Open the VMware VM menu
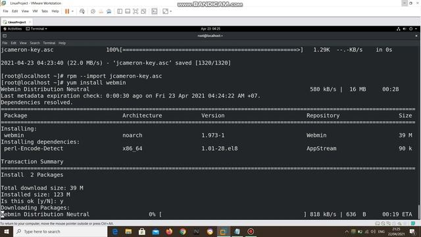Viewport: 421px width, 237px height. (35, 11)
